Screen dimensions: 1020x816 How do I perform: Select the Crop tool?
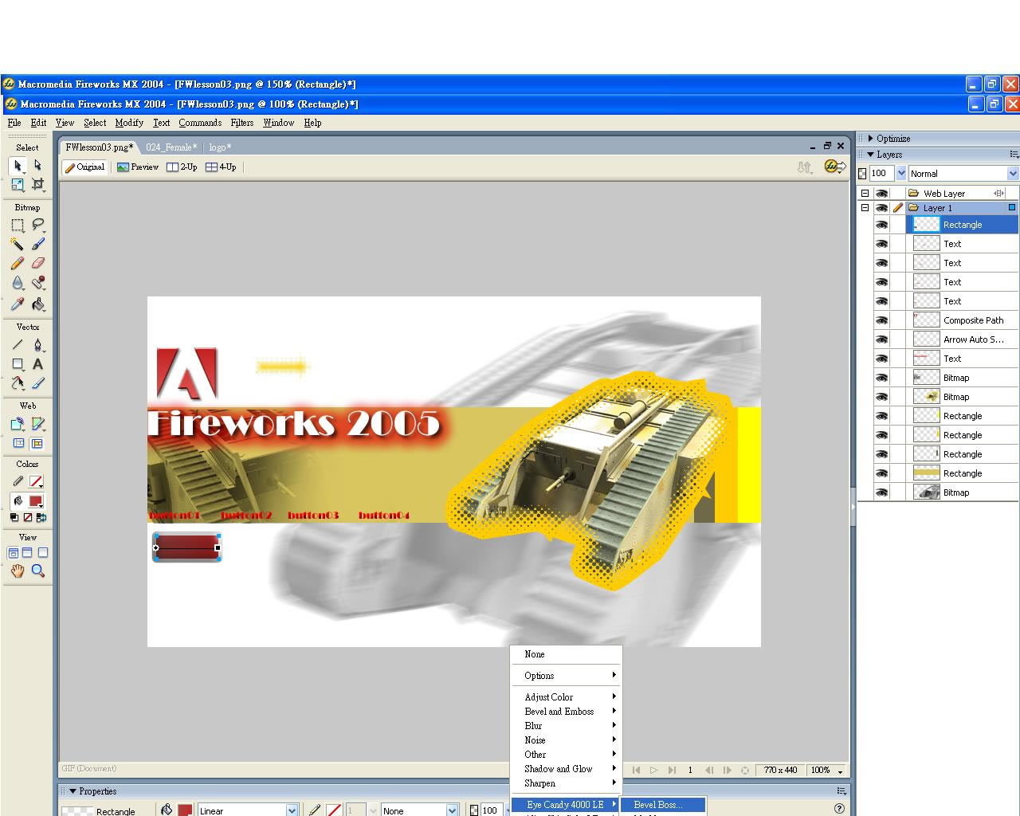pyautogui.click(x=37, y=184)
